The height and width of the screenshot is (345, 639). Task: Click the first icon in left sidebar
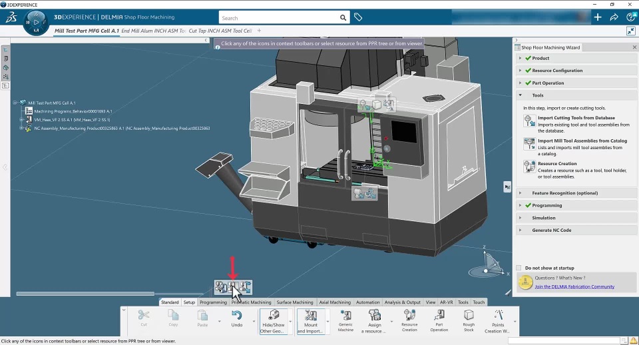[5, 50]
